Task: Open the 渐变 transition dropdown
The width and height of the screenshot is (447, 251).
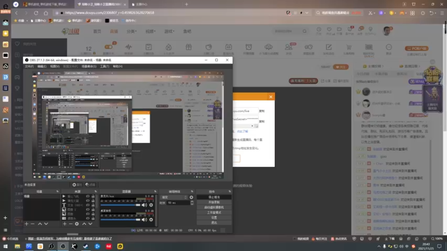Action: tap(174, 197)
